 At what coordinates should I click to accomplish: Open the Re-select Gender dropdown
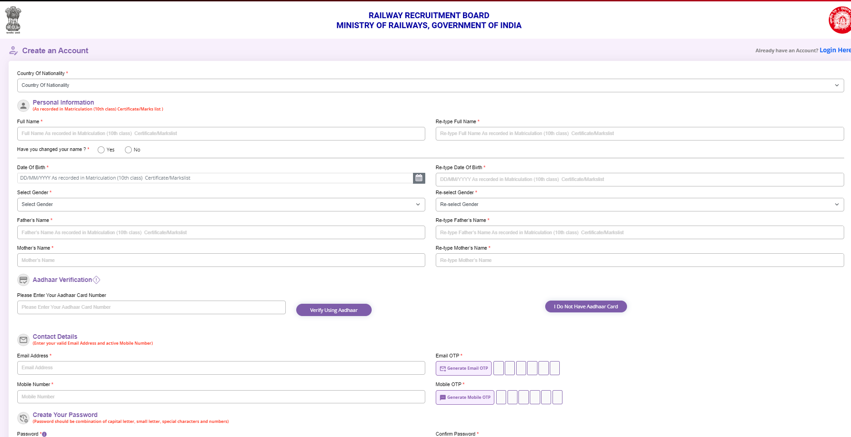click(640, 205)
